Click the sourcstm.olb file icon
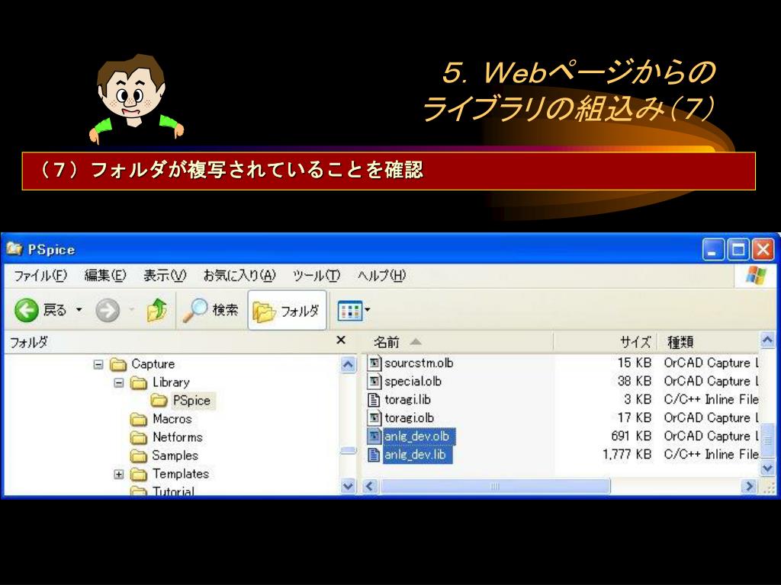The image size is (781, 585). (x=374, y=363)
